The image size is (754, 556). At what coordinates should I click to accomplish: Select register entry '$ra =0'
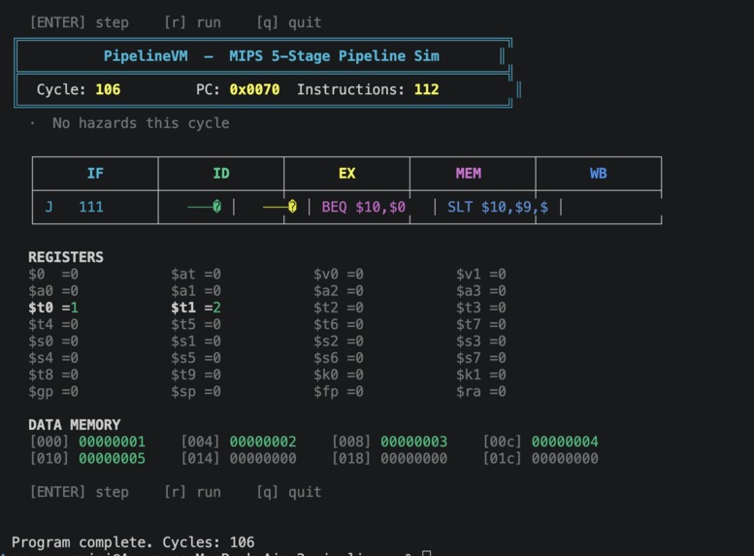click(481, 392)
